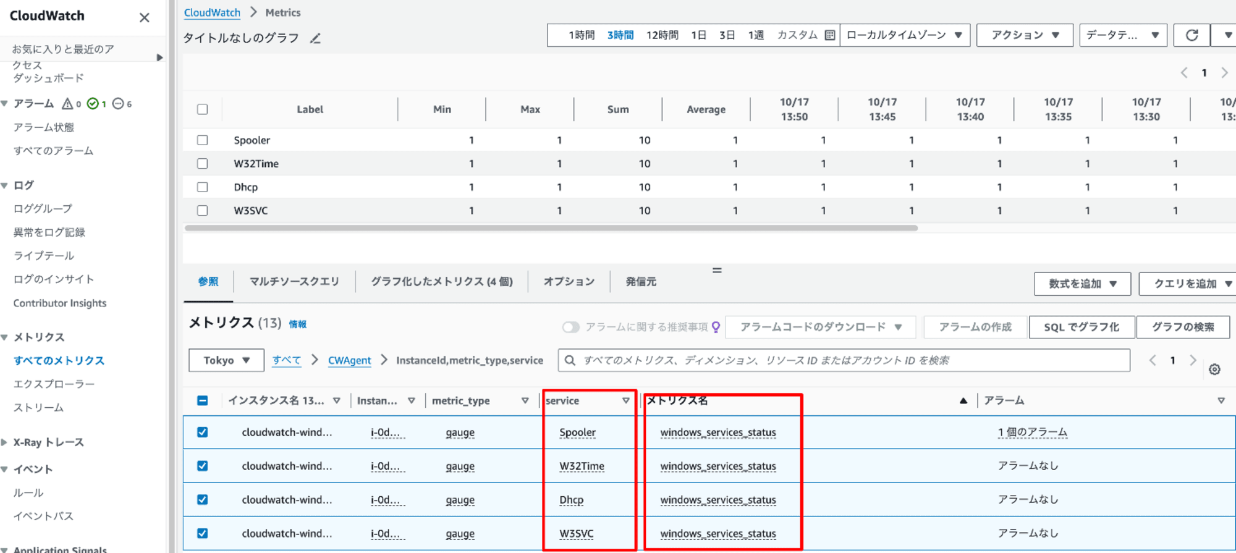Go to next page in graph table
1236x553 pixels.
[x=1224, y=73]
